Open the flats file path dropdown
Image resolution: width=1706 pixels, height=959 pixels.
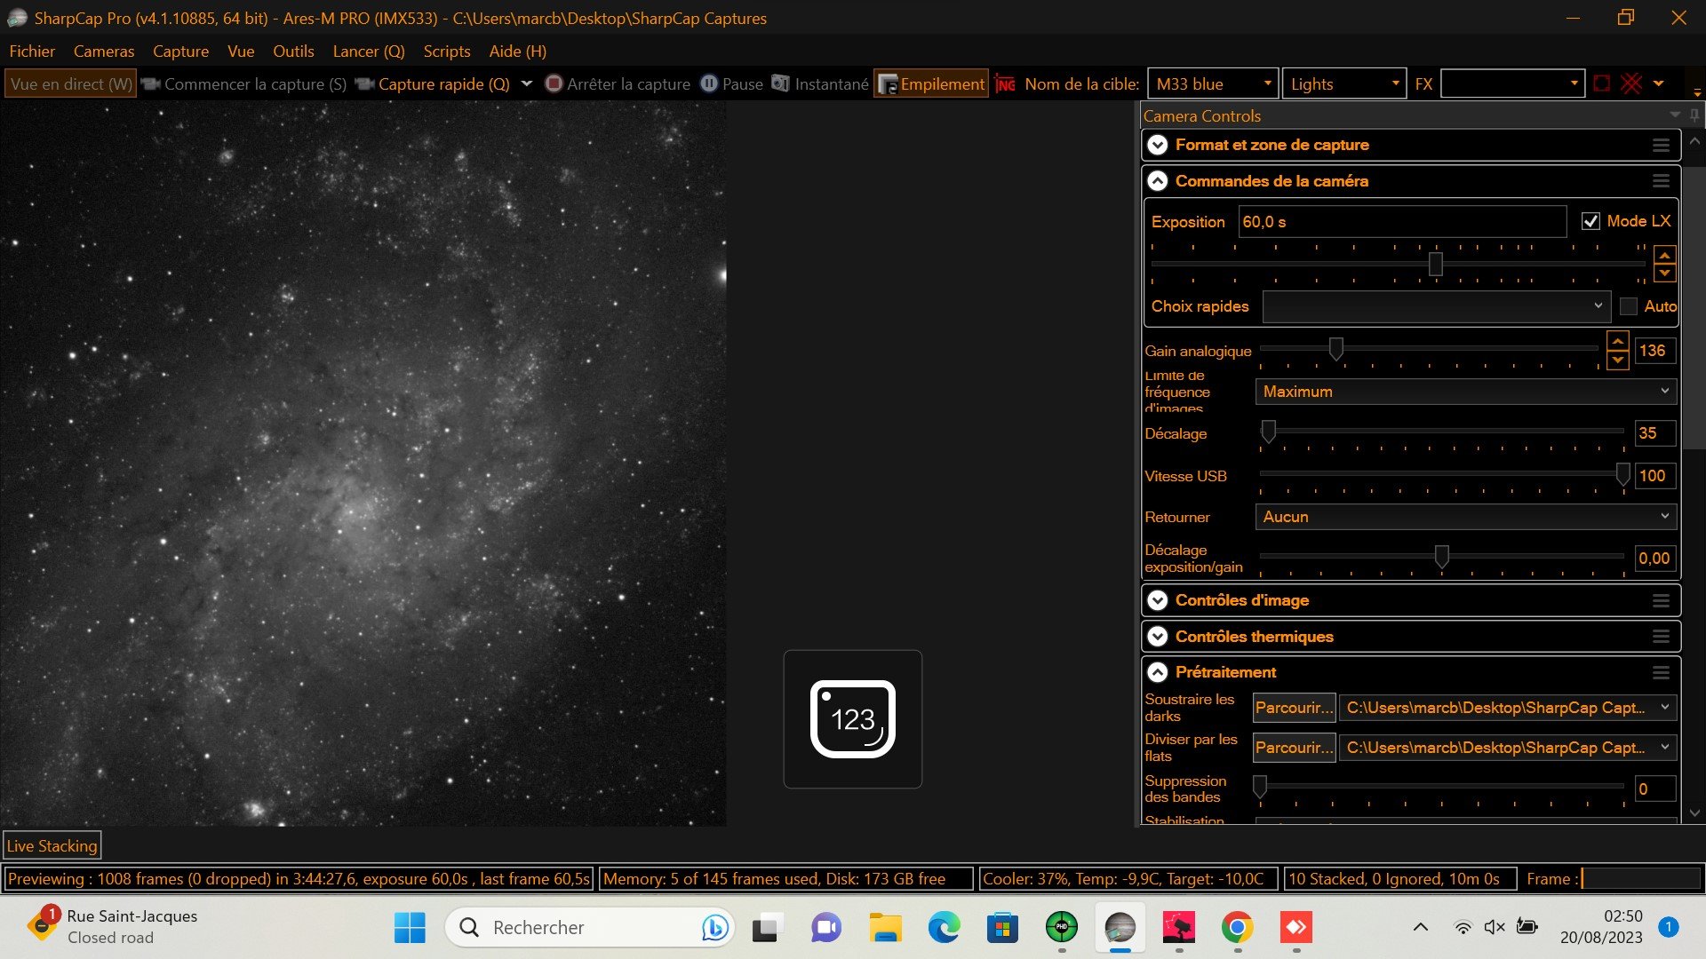tap(1508, 748)
